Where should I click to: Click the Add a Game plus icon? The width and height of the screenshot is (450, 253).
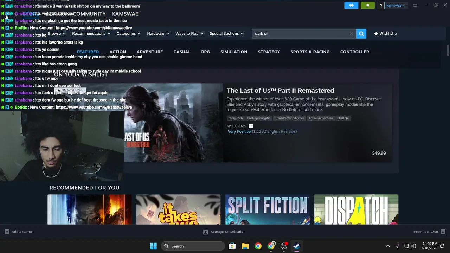point(7,232)
